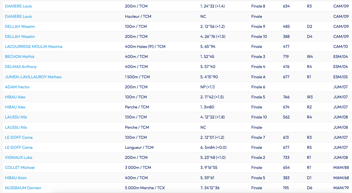Click the 9'16''55 result cell
Viewport: 352px width, 193px height.
(209, 167)
